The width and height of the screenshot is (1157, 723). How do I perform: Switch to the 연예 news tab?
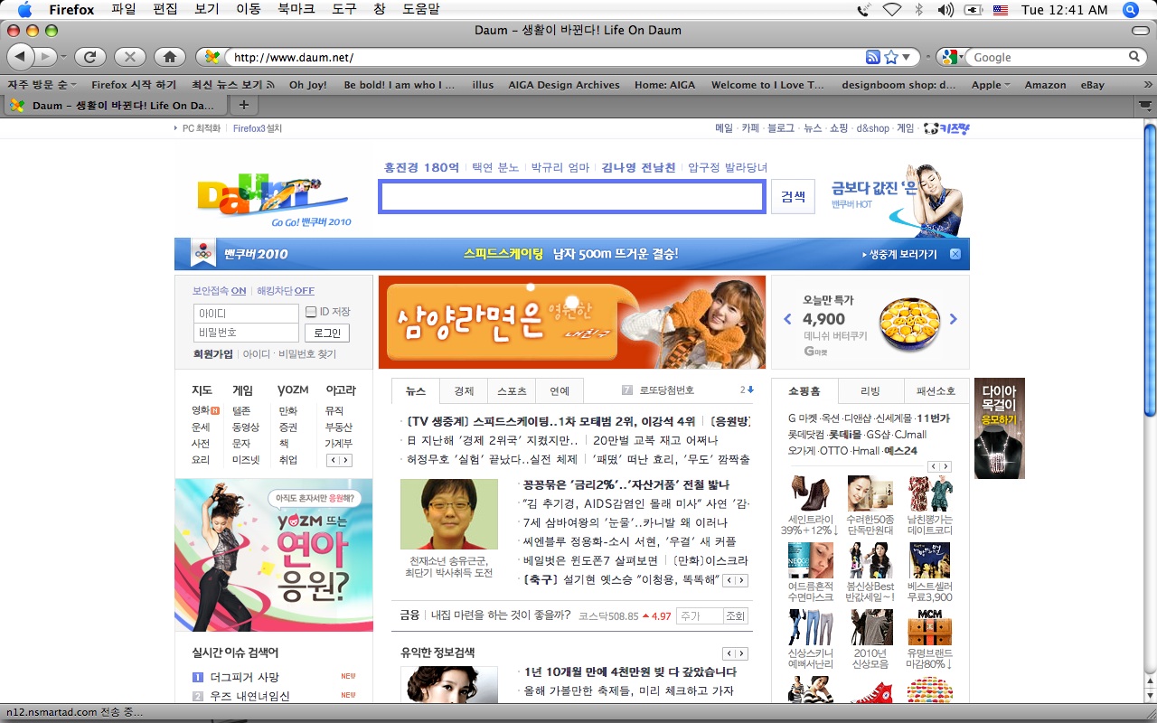[560, 391]
